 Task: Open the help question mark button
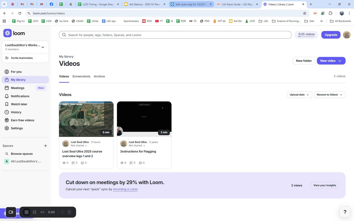coord(345,212)
